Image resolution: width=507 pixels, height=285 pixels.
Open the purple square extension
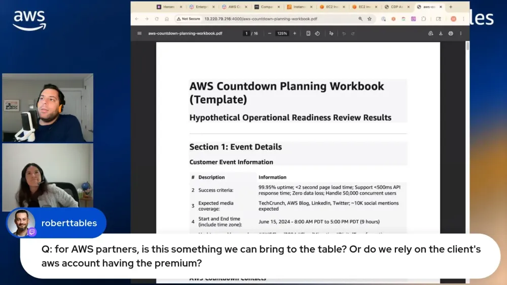413,19
